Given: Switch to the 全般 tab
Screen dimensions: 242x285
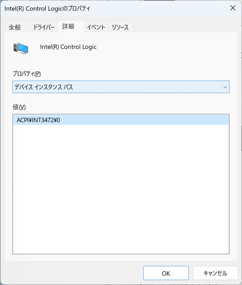Looking at the screenshot, I should click(18, 27).
